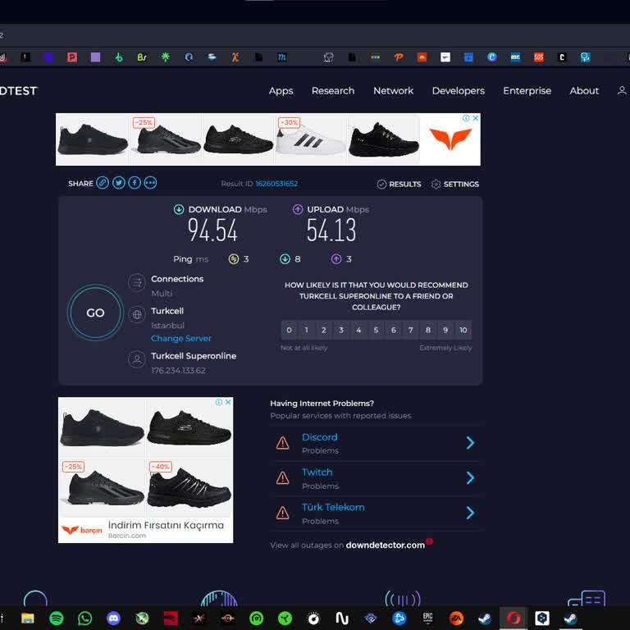Copy the result link from the share row

[103, 183]
